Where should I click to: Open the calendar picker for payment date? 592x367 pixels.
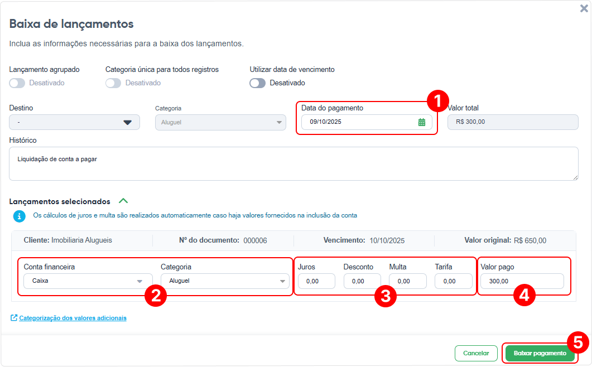[x=421, y=122]
